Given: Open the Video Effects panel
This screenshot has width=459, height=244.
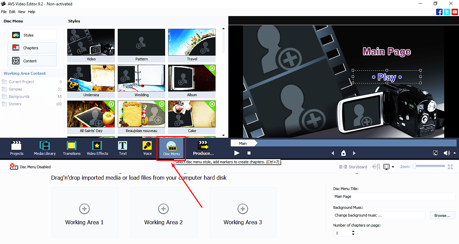Looking at the screenshot, I should 97,148.
